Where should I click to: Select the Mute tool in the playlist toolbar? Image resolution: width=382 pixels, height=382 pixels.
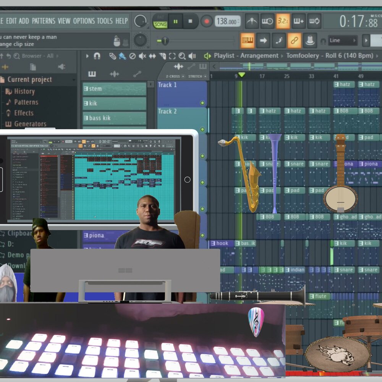pos(142,56)
